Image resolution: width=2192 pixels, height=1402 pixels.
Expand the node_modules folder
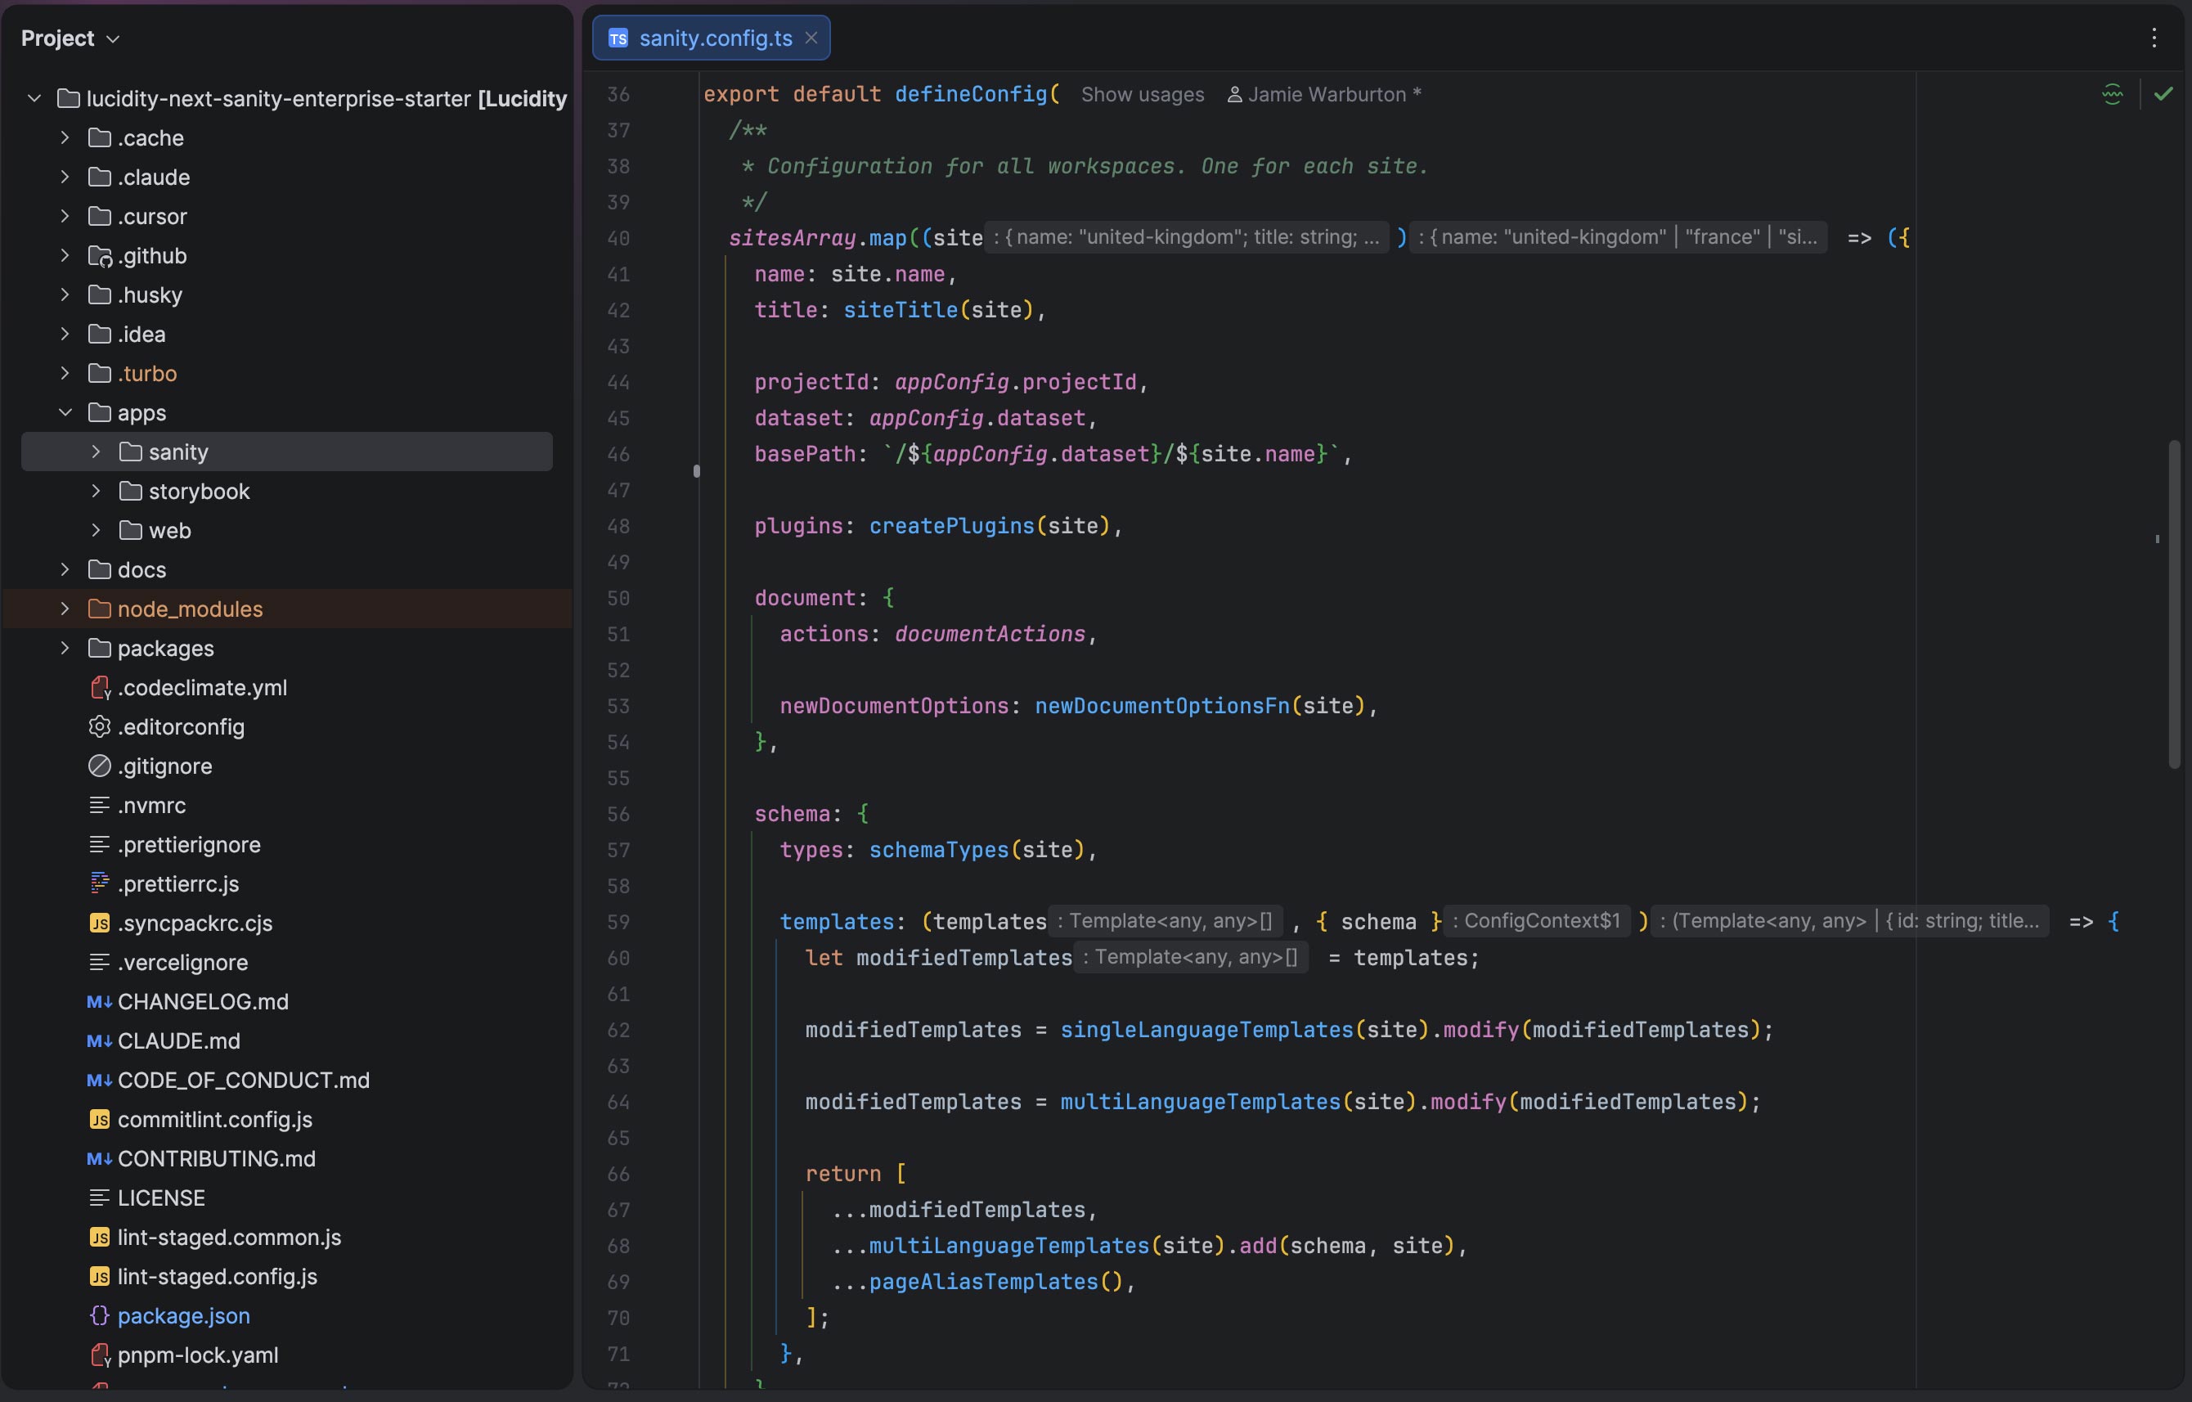[65, 609]
